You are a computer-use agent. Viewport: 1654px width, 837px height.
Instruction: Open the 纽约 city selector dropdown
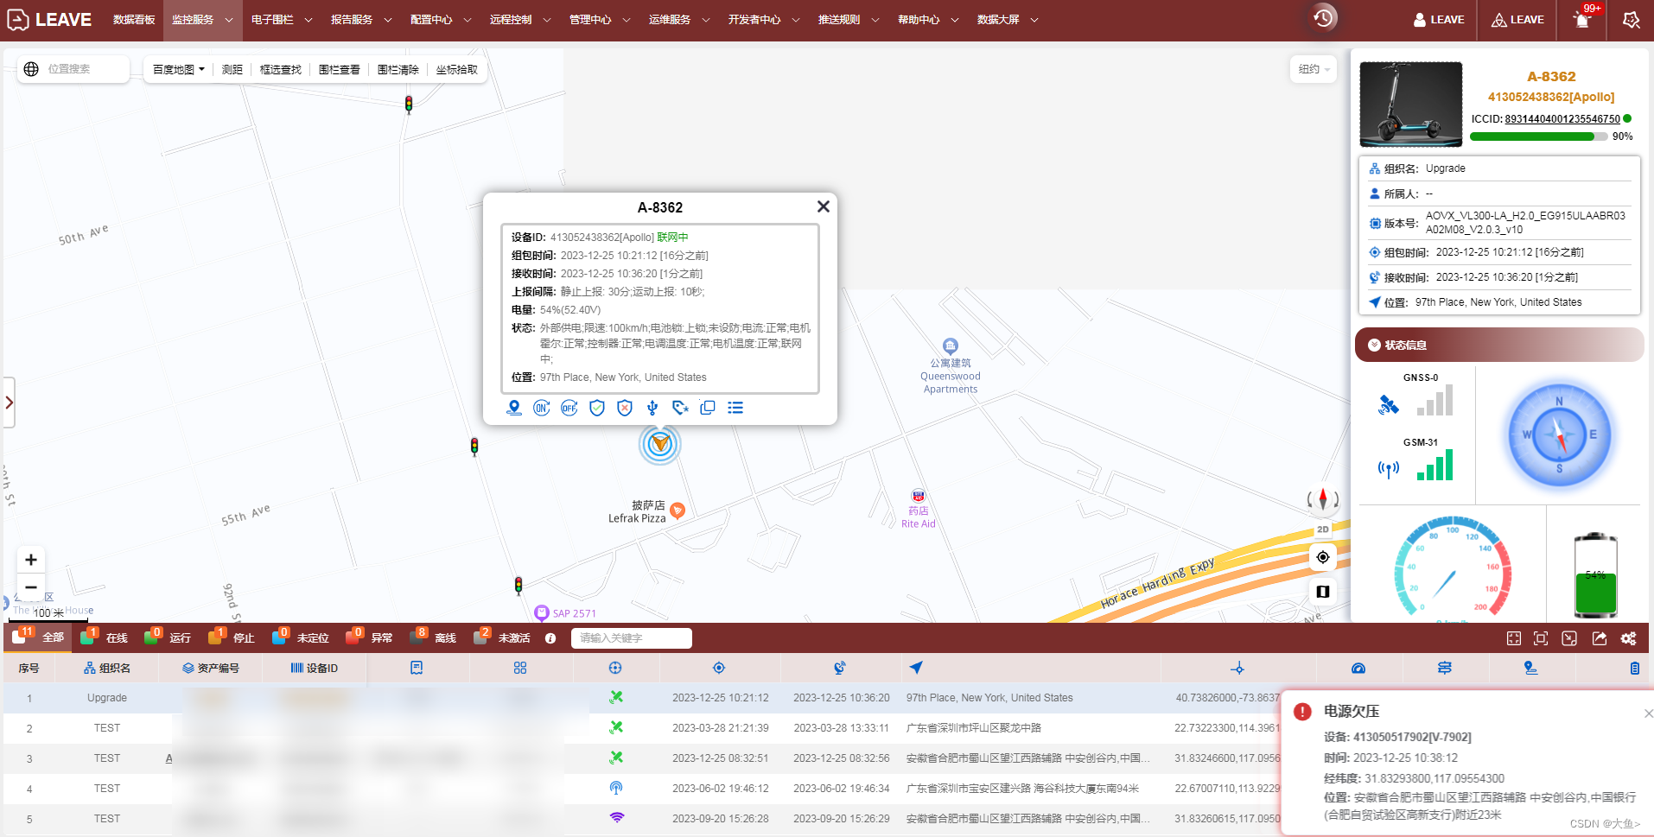(1314, 69)
